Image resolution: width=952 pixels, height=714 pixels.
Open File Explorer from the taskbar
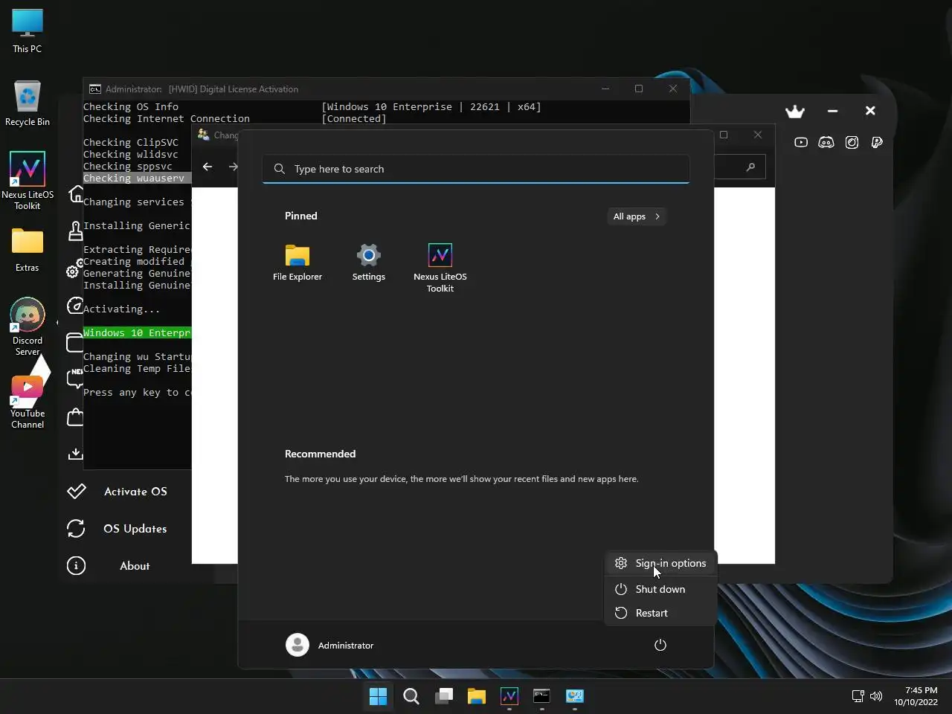(x=477, y=696)
